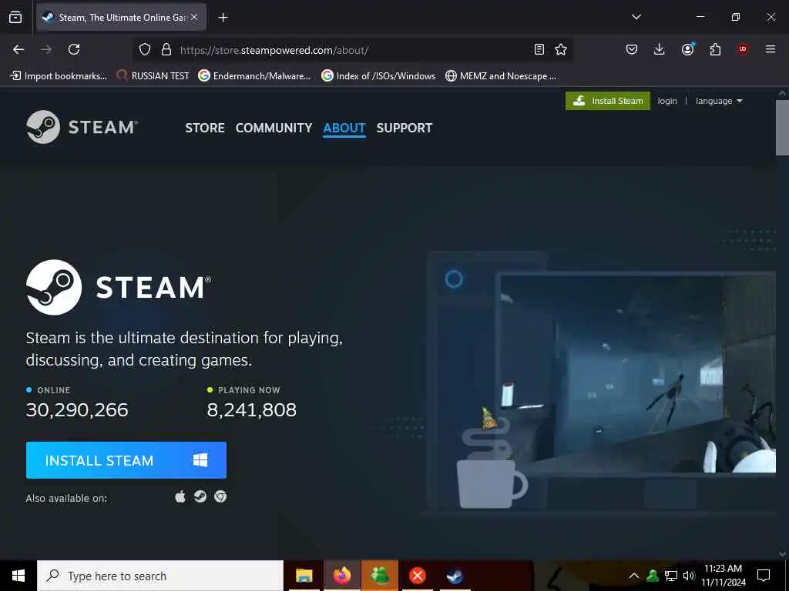The image size is (789, 591).
Task: Click the Steam icon on taskbar
Action: [455, 576]
